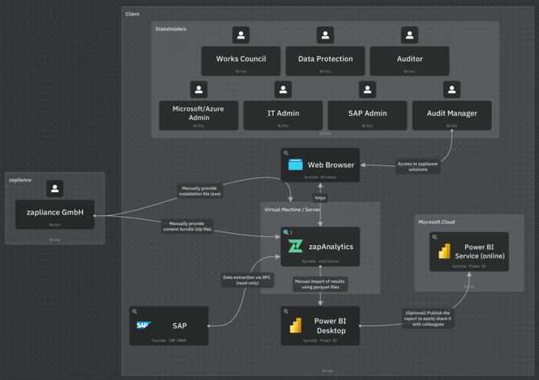Image resolution: width=539 pixels, height=380 pixels.
Task: Click the Audit Manager person icon
Action: point(451,90)
